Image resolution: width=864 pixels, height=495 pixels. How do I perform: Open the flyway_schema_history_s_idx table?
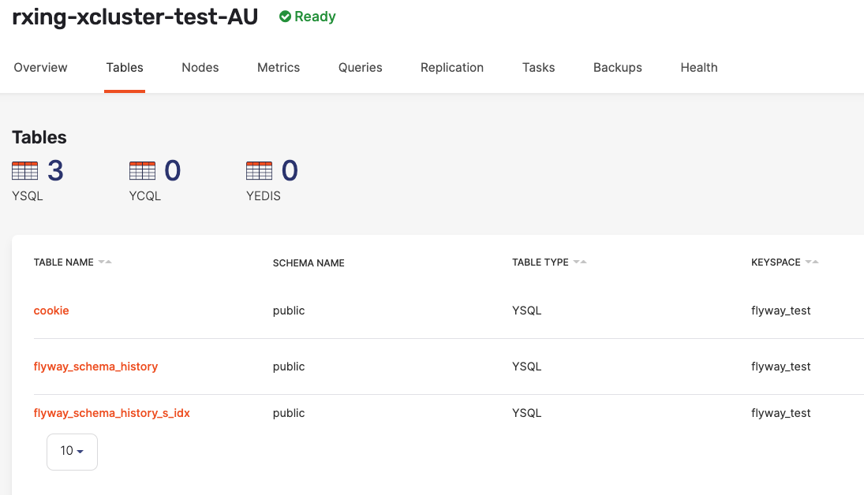[111, 412]
